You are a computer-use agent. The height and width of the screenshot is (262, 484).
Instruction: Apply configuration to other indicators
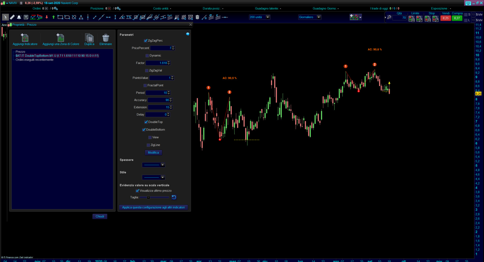[x=154, y=207]
